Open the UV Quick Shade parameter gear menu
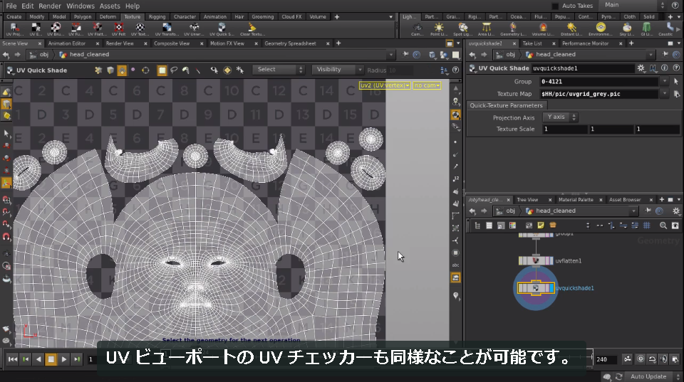The width and height of the screenshot is (684, 382). (x=641, y=68)
